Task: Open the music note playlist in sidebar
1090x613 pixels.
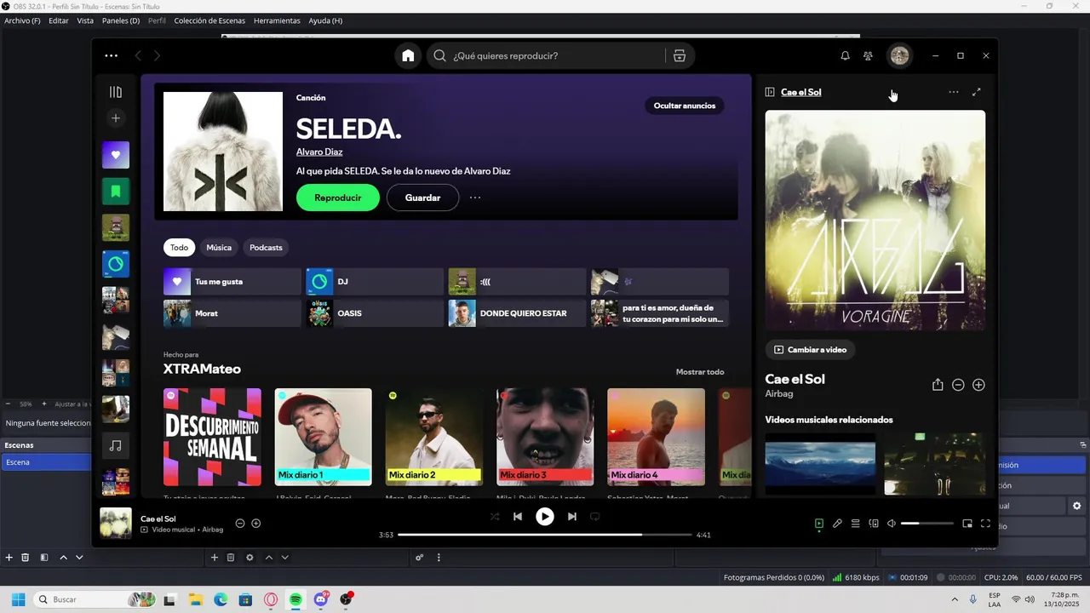Action: (x=116, y=445)
